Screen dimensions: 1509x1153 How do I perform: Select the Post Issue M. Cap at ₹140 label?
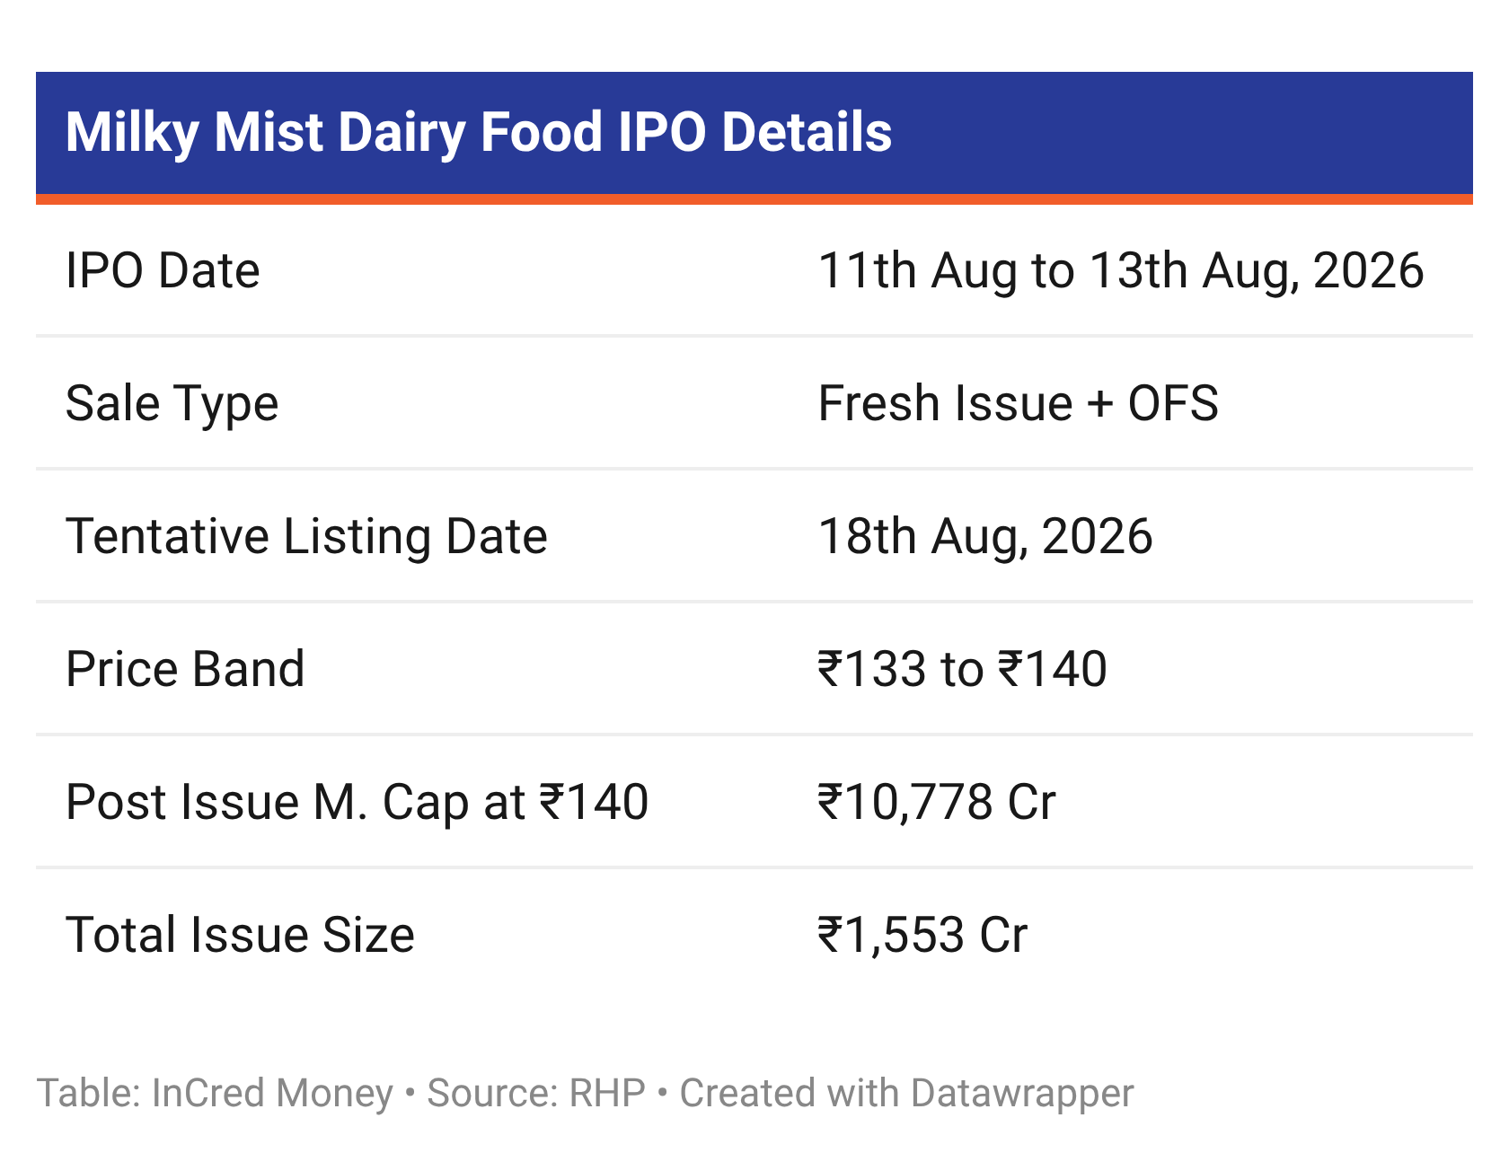(357, 803)
